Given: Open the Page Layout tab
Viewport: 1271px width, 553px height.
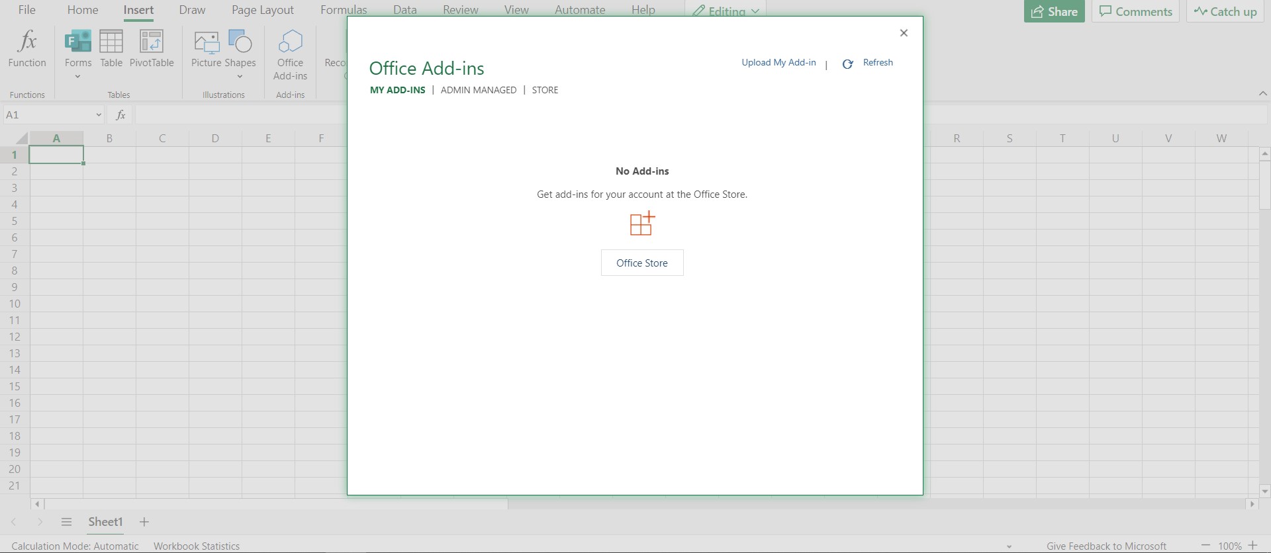Looking at the screenshot, I should click(263, 10).
